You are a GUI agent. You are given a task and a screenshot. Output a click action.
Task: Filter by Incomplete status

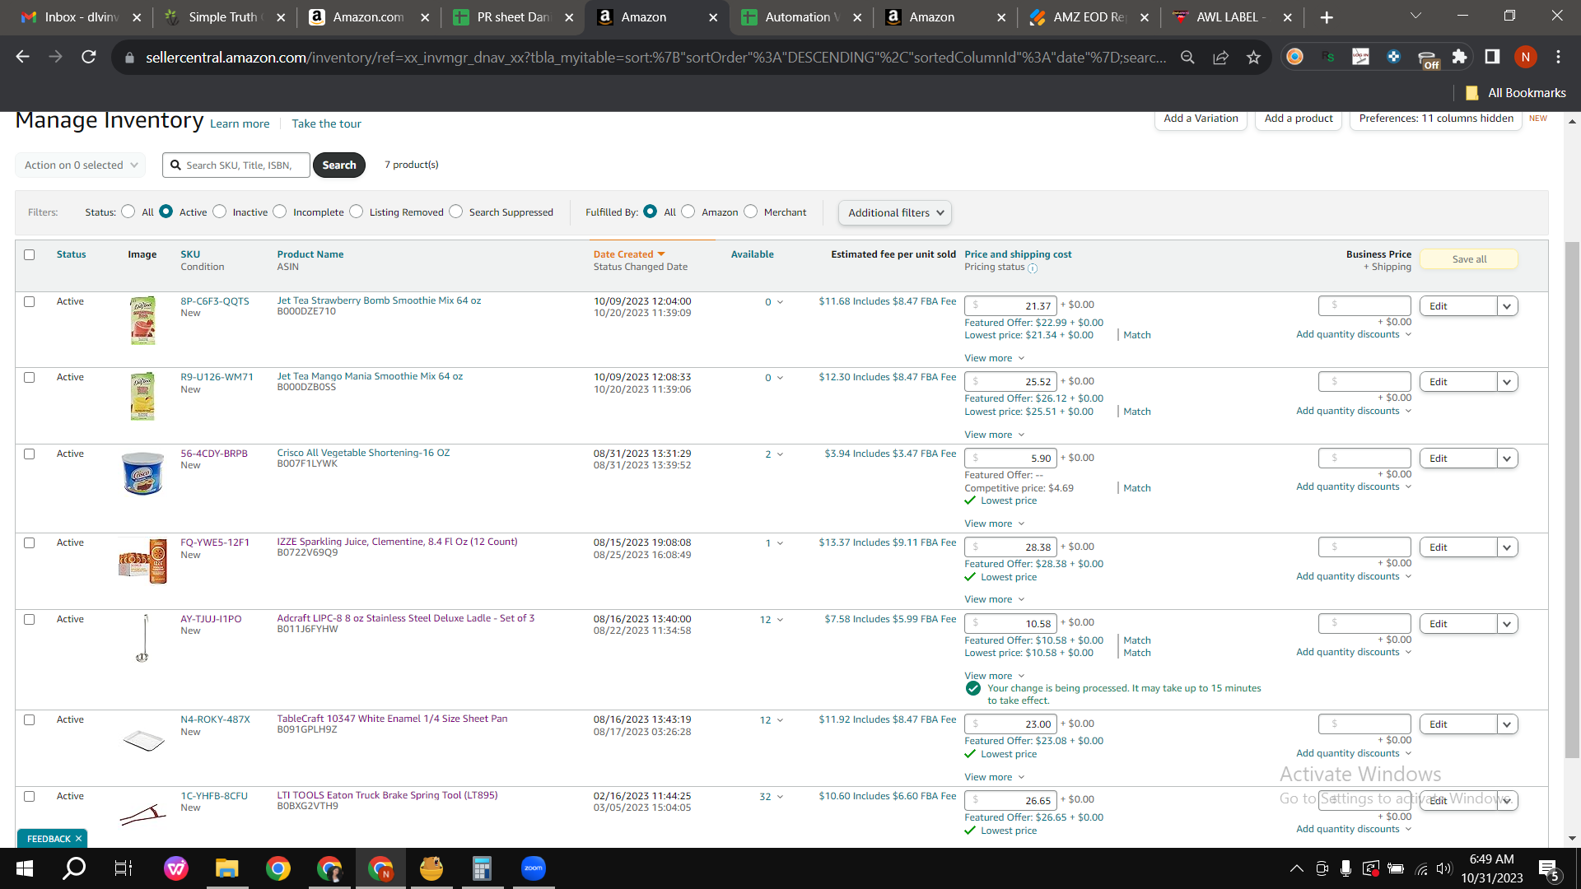280,212
